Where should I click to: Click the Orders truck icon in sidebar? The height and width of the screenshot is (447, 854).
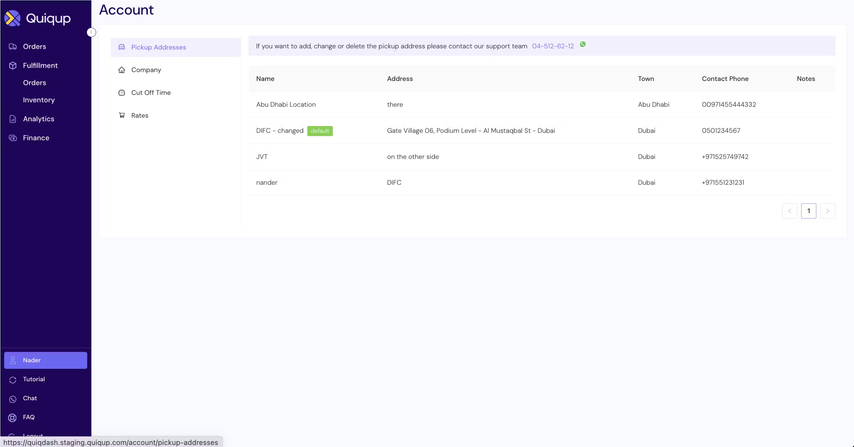tap(13, 47)
